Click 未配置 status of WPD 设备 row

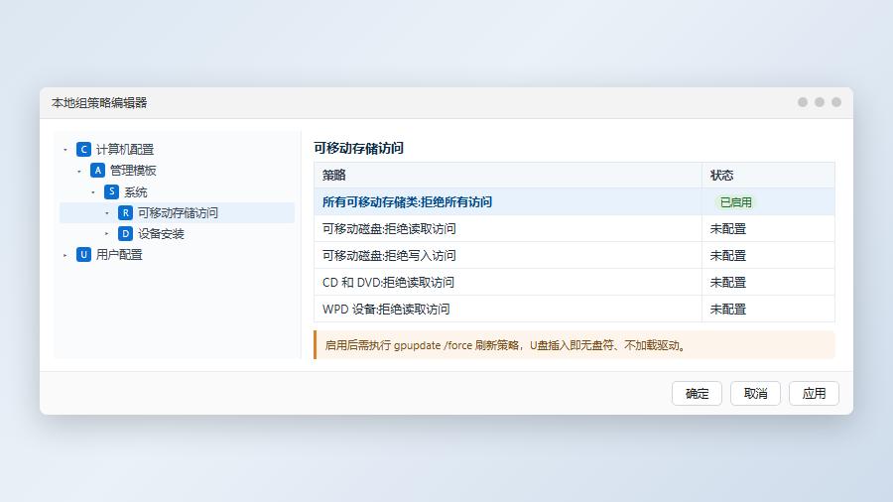[728, 310]
